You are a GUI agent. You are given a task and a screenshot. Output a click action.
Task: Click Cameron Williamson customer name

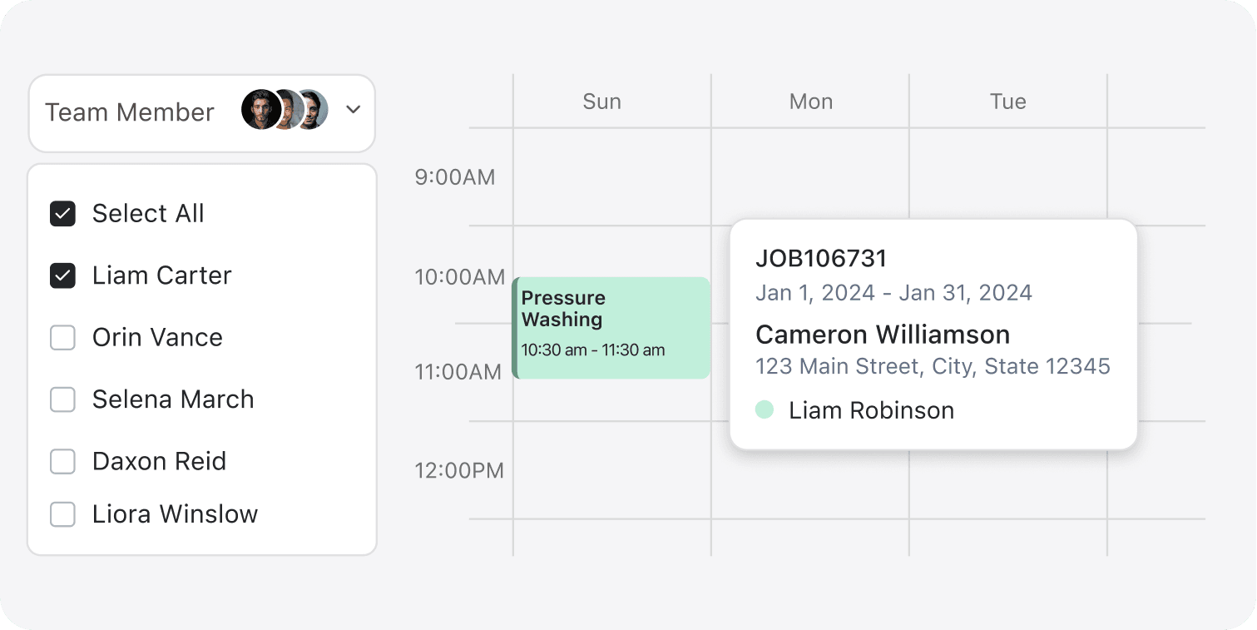[x=882, y=335]
